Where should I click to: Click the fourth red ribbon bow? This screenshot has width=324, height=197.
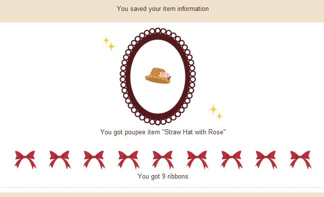pos(129,160)
